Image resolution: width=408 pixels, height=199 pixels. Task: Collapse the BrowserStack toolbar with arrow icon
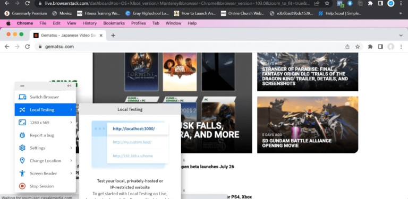pos(69,86)
